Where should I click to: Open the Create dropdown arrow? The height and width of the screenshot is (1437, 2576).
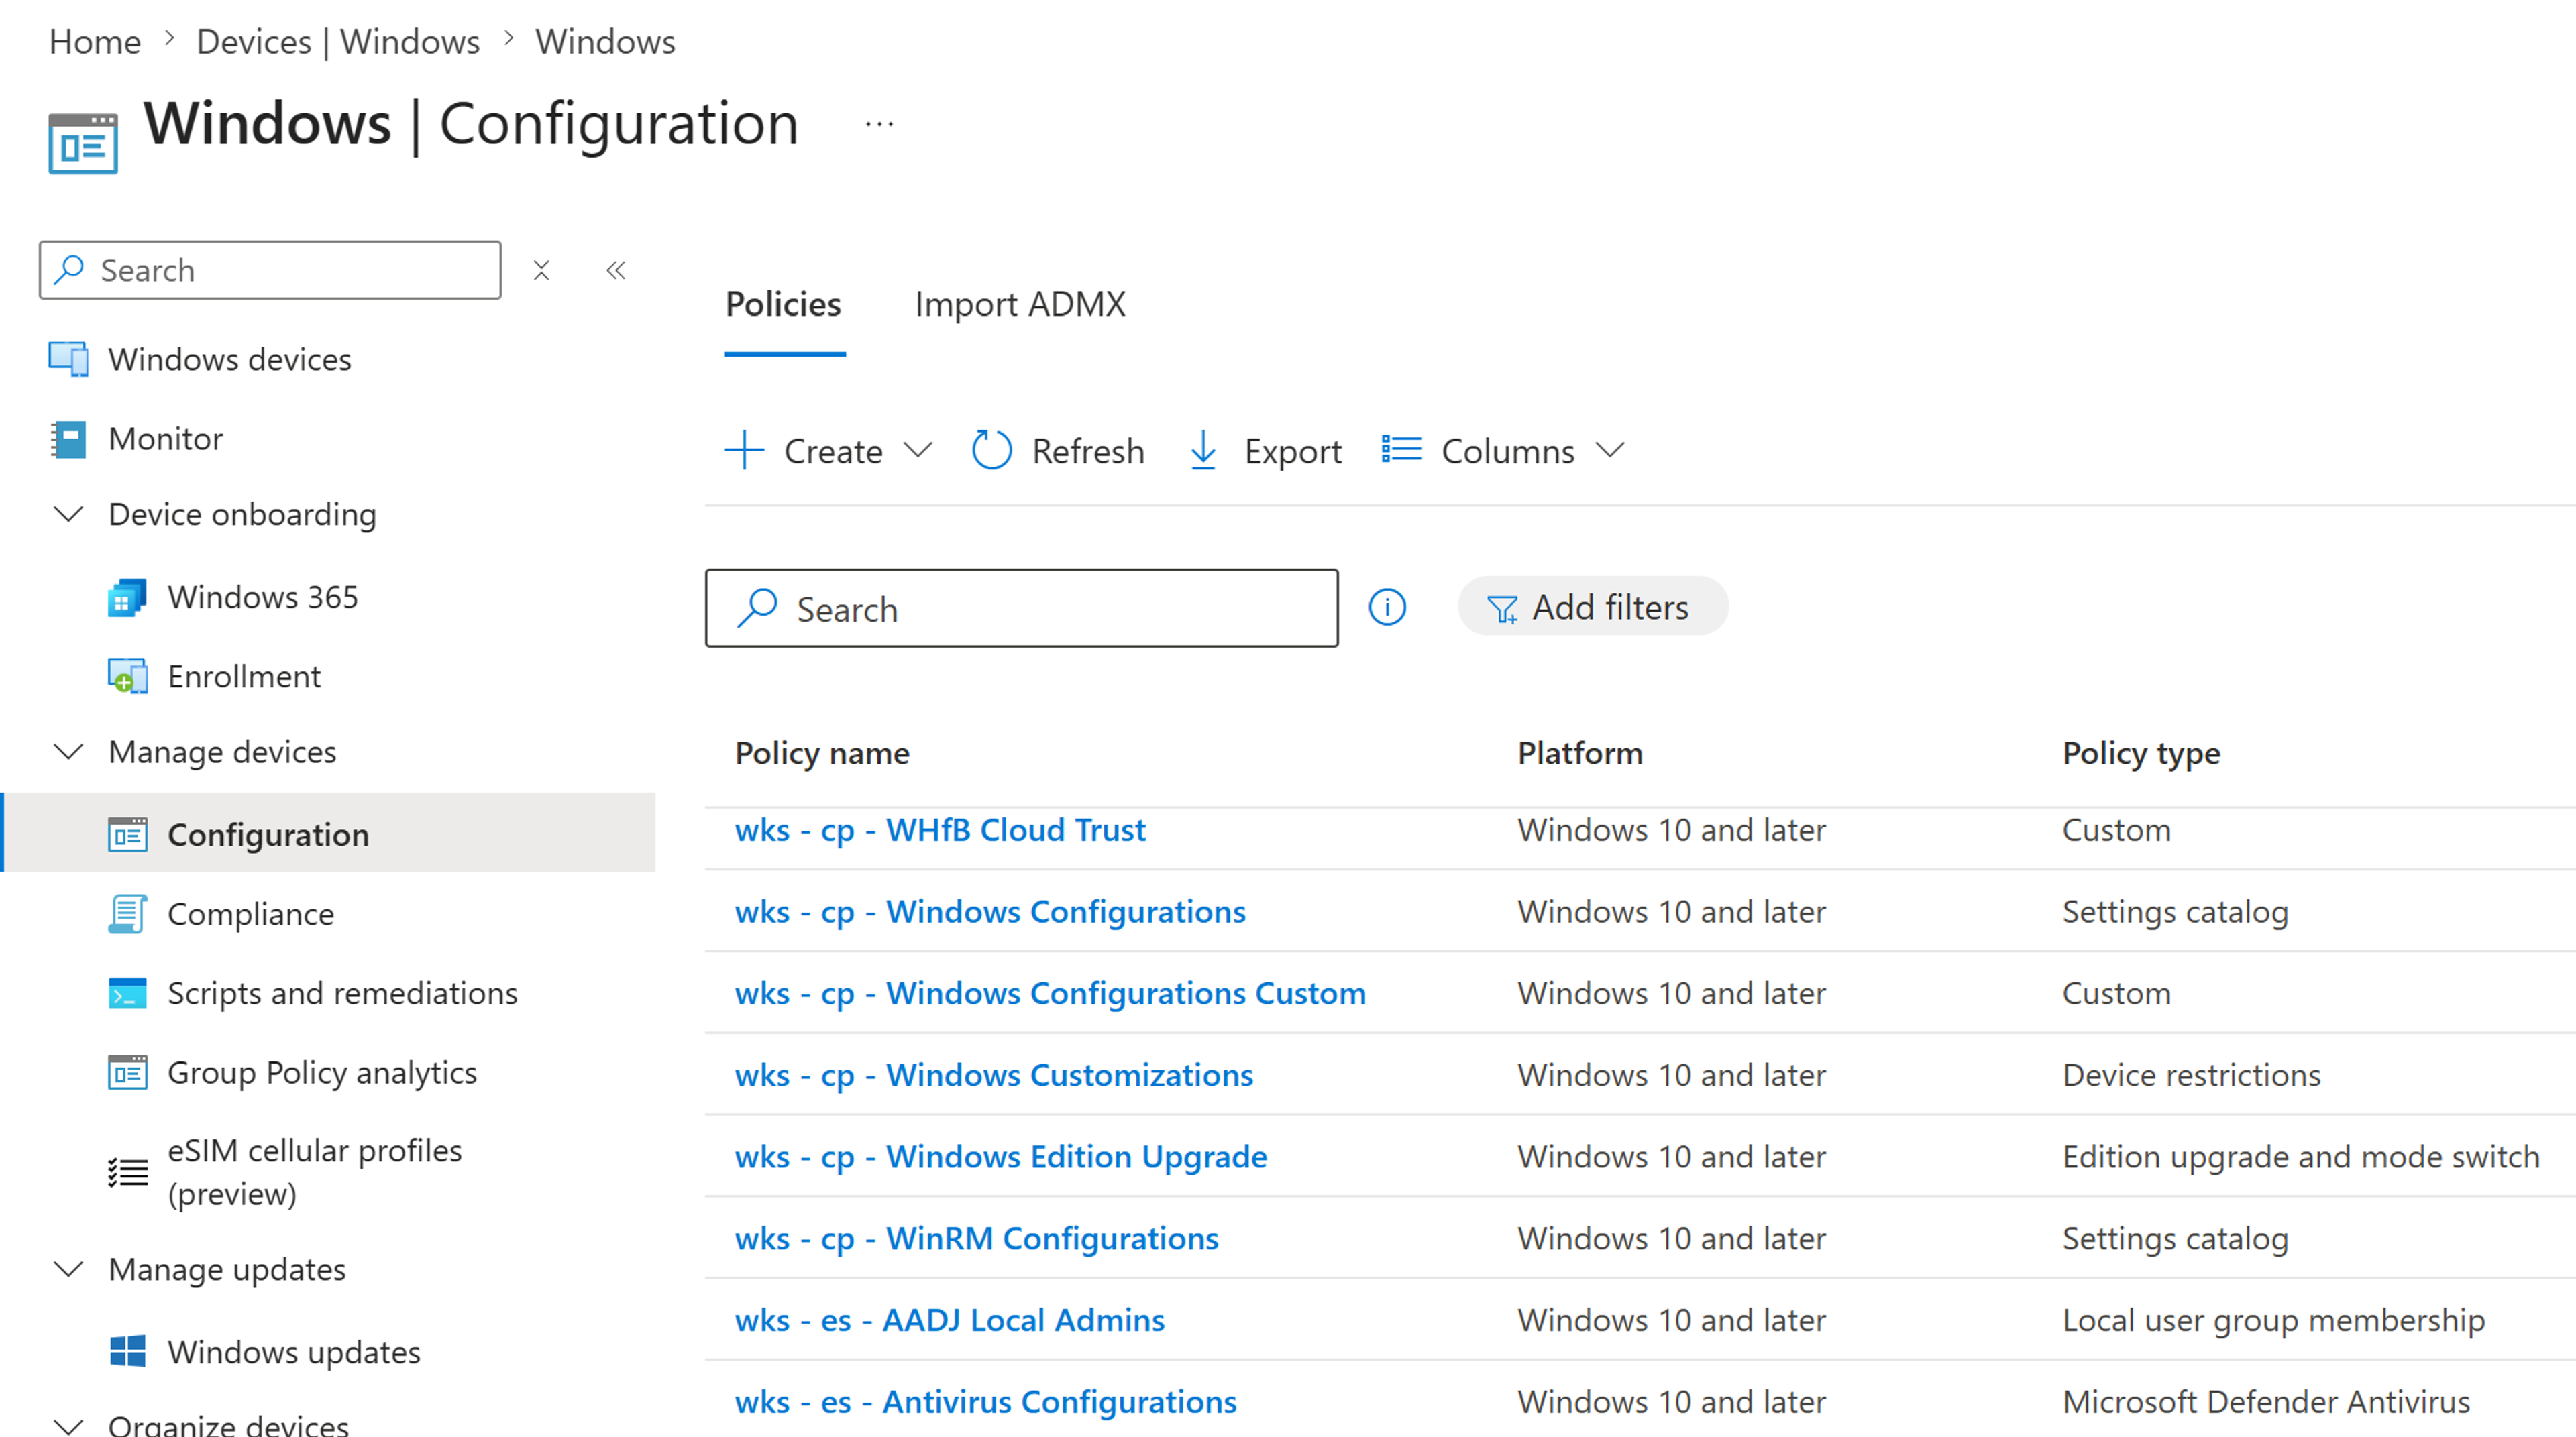click(x=917, y=451)
